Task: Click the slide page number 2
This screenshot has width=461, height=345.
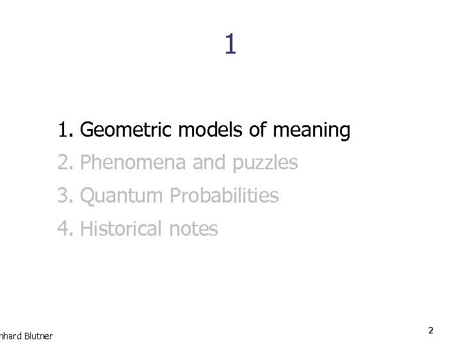Action: (430, 330)
